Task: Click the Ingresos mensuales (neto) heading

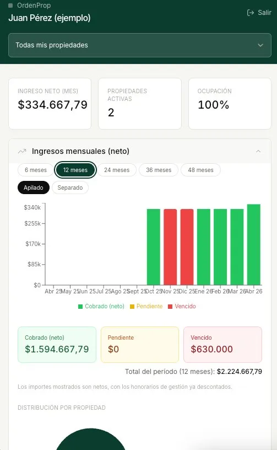Action: click(x=80, y=151)
